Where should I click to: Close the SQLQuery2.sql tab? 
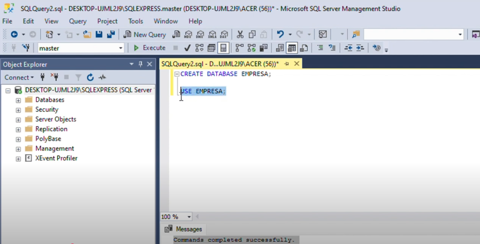tap(297, 64)
